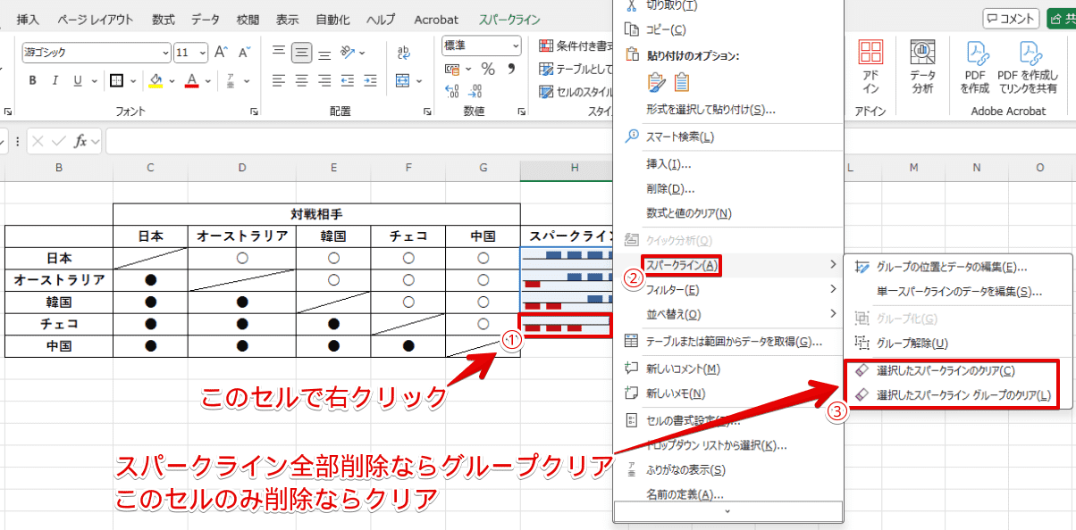Toggle italic formatting

click(x=54, y=79)
